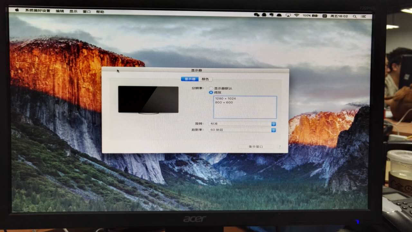Switch to the 显示器 tab

point(190,79)
